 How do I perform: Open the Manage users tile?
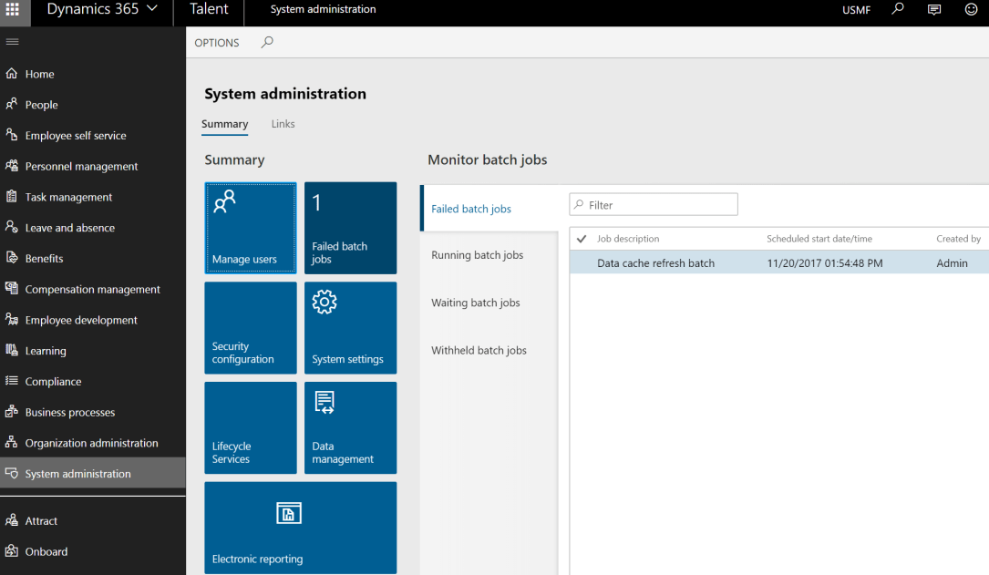coord(250,227)
